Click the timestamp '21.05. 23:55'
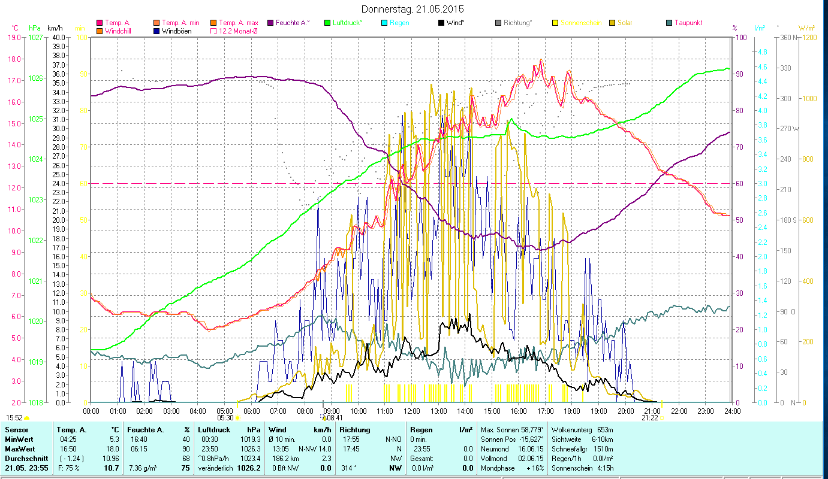Screen dimensions: 828x479 click(26, 468)
